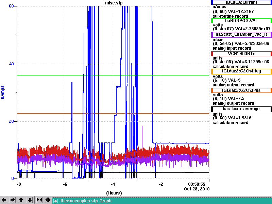Click the 'mbar' units text

pyautogui.click(x=218, y=40)
